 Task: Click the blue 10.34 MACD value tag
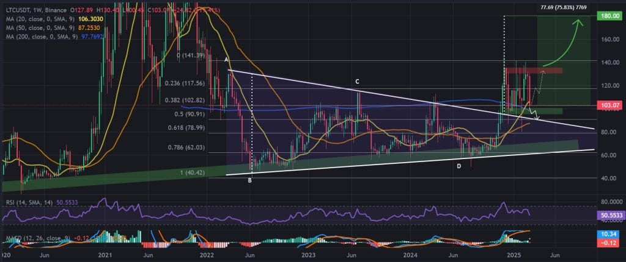click(x=607, y=234)
